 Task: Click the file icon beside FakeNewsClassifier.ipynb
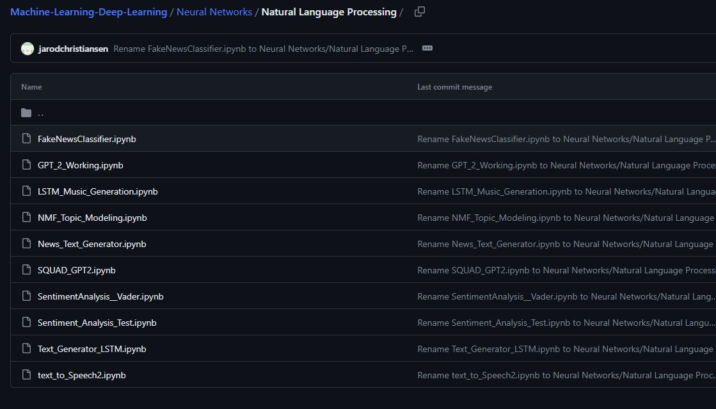pos(26,138)
